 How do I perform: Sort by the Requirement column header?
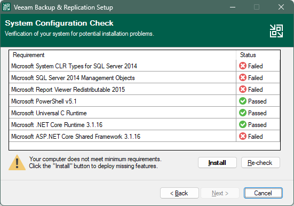[122, 55]
